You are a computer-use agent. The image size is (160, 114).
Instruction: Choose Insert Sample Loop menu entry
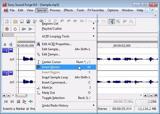click(x=66, y=77)
